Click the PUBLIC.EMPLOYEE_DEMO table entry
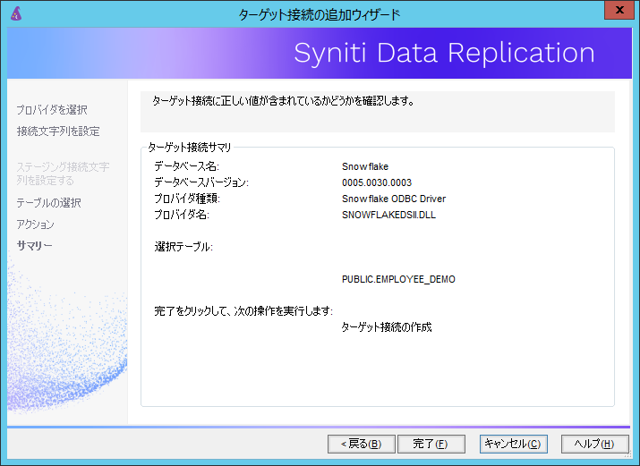The image size is (640, 466). click(398, 279)
